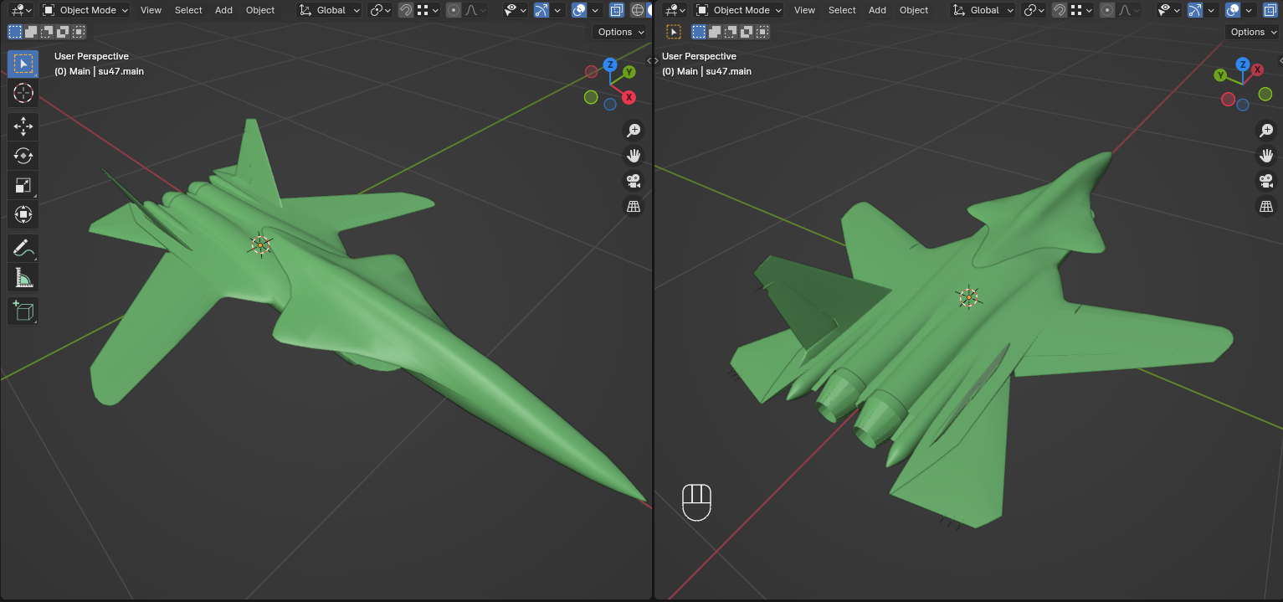Open editor type dropdown in left viewport
The width and height of the screenshot is (1283, 602).
[22, 10]
